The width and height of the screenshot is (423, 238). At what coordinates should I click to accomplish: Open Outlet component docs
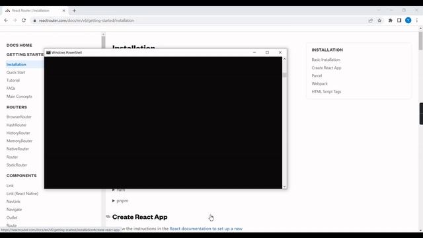click(x=12, y=218)
